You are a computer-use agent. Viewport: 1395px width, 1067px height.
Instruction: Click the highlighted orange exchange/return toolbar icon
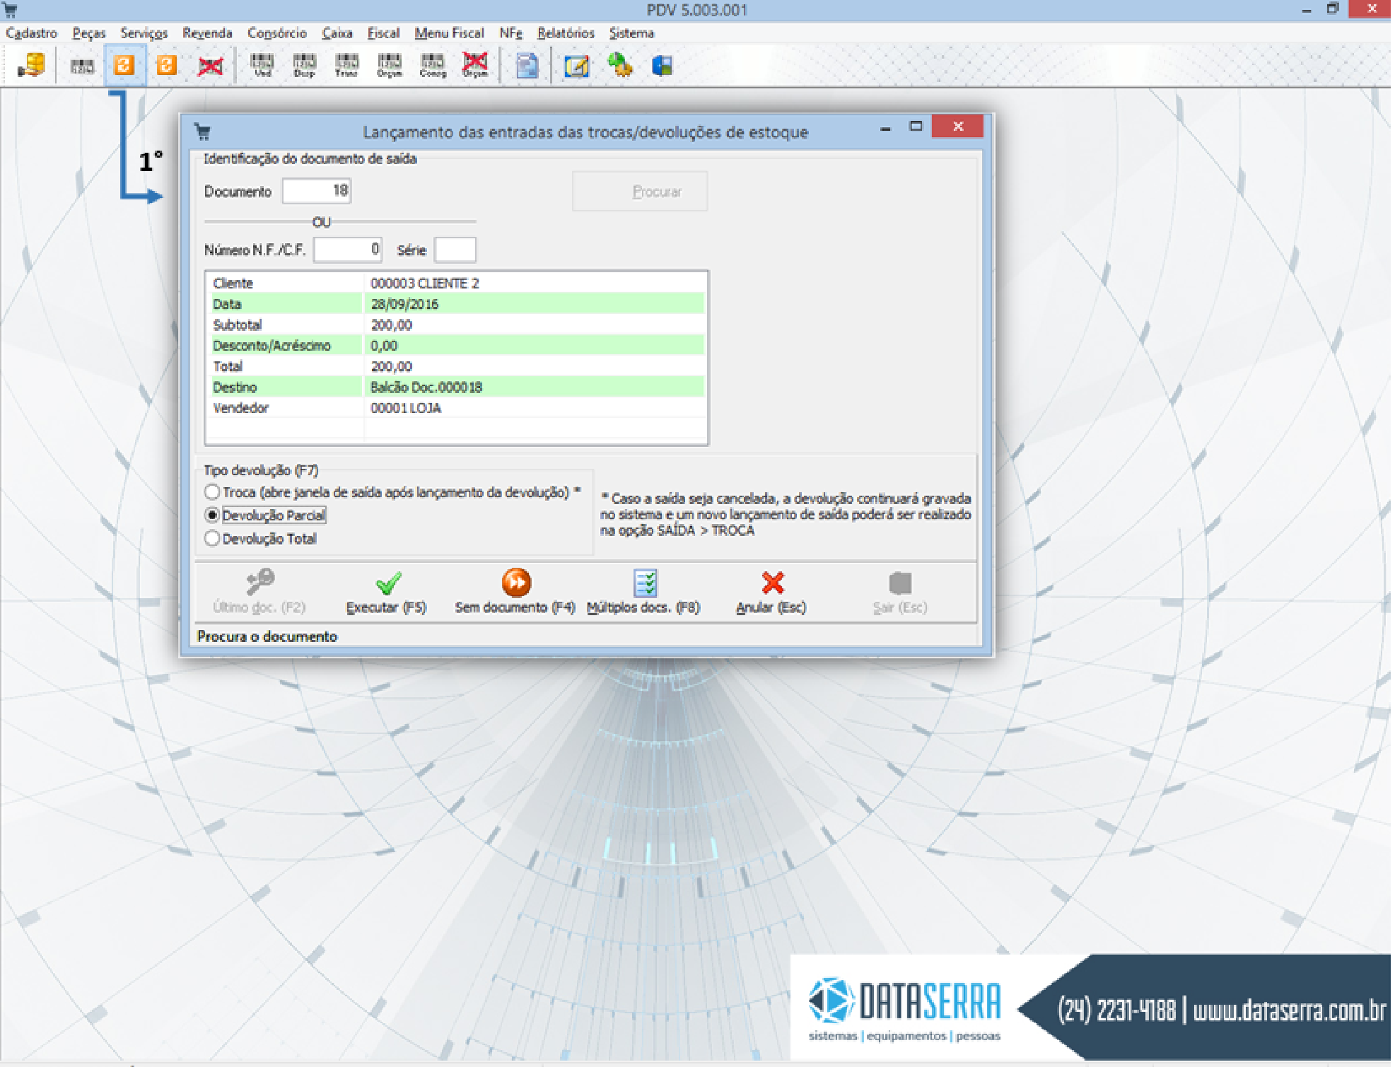point(124,66)
